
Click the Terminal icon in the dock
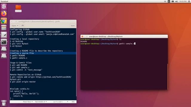point(4,42)
